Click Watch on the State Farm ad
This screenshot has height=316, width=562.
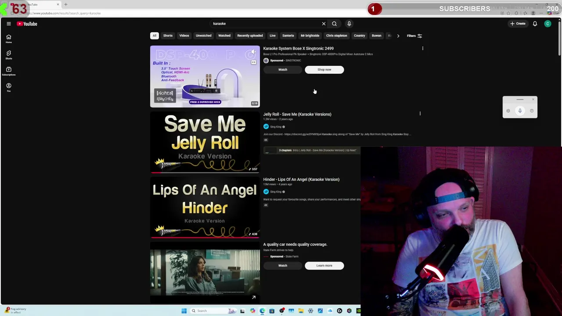283,265
